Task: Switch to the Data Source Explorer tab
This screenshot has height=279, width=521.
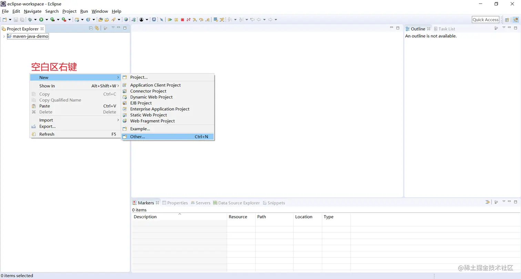Action: (236, 203)
